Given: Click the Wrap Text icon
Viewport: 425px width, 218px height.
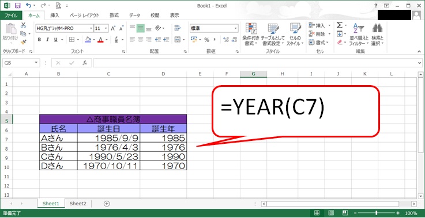Looking at the screenshot, I should pyautogui.click(x=178, y=28).
